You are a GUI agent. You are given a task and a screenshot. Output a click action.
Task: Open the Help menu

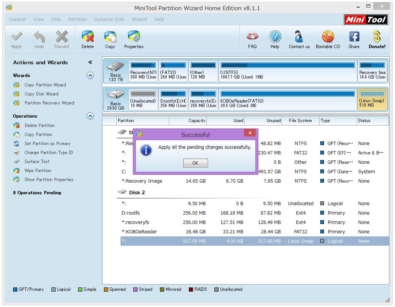point(159,20)
